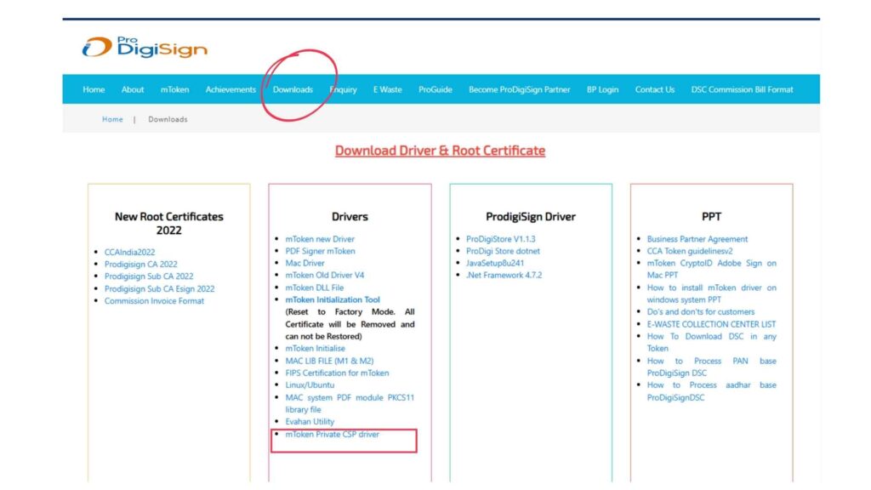871x490 pixels.
Task: Download mToken Initialization Tool
Action: tap(333, 300)
